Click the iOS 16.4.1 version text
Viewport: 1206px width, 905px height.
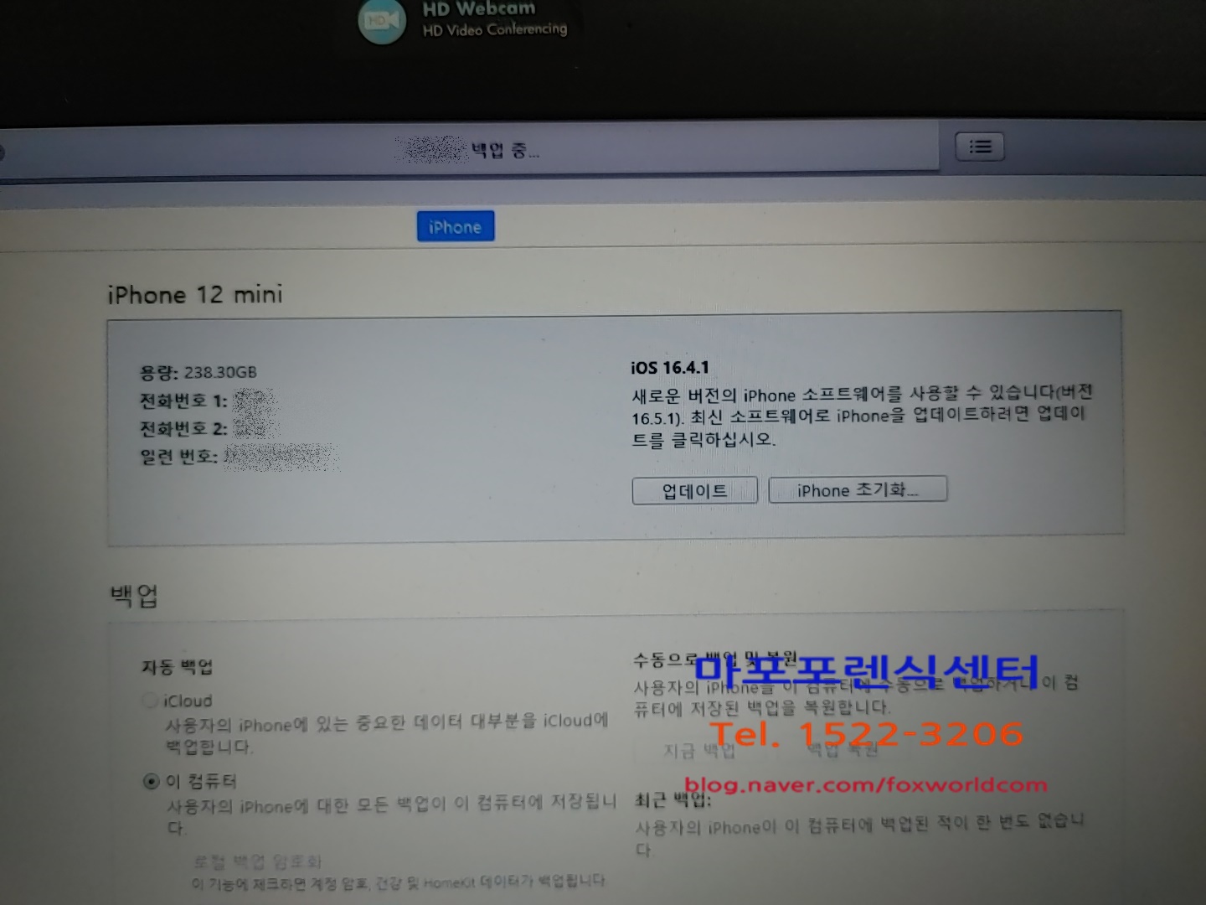click(670, 367)
